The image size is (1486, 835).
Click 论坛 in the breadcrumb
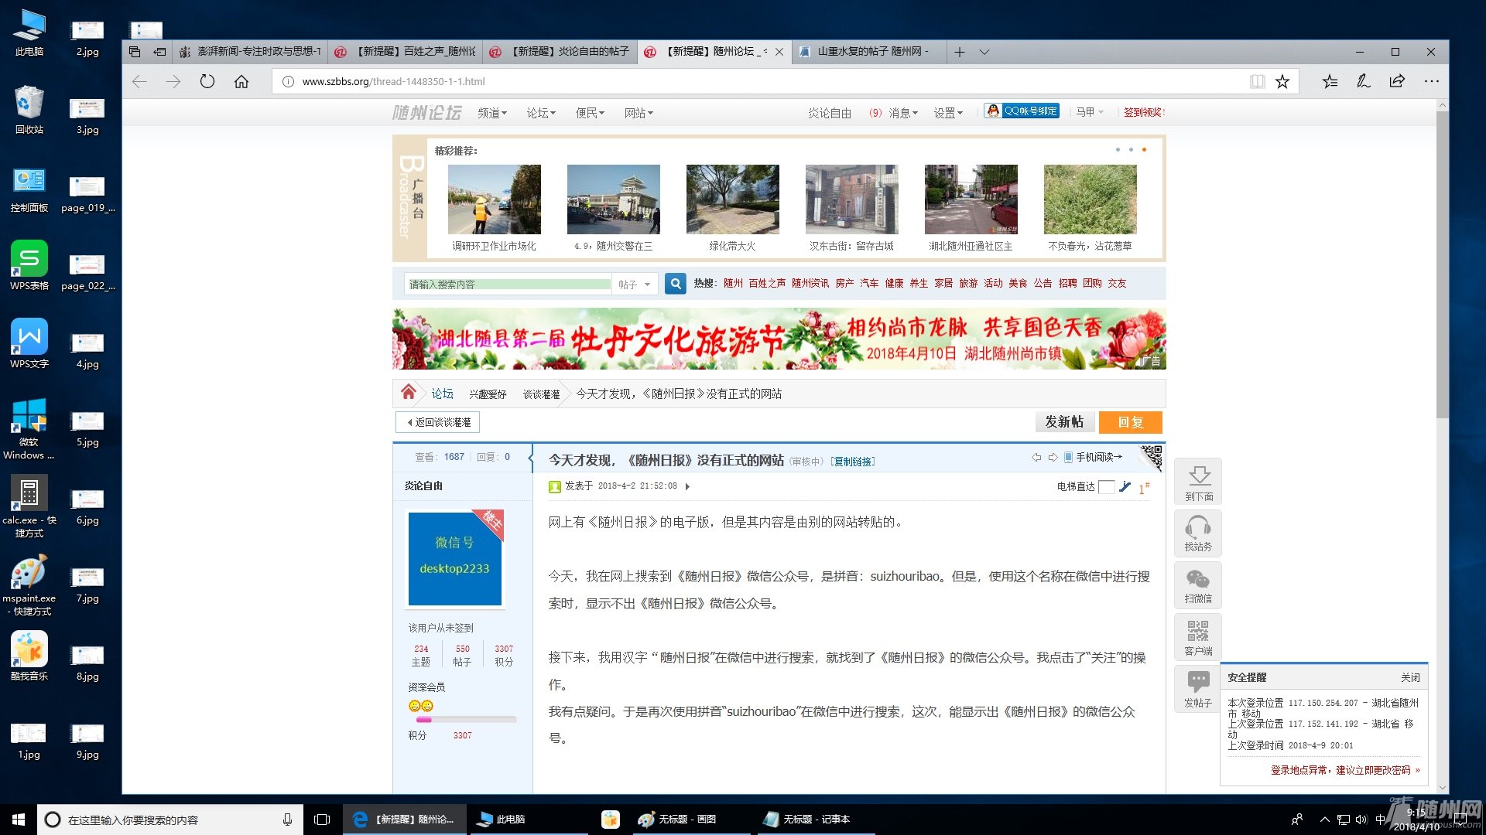point(443,394)
